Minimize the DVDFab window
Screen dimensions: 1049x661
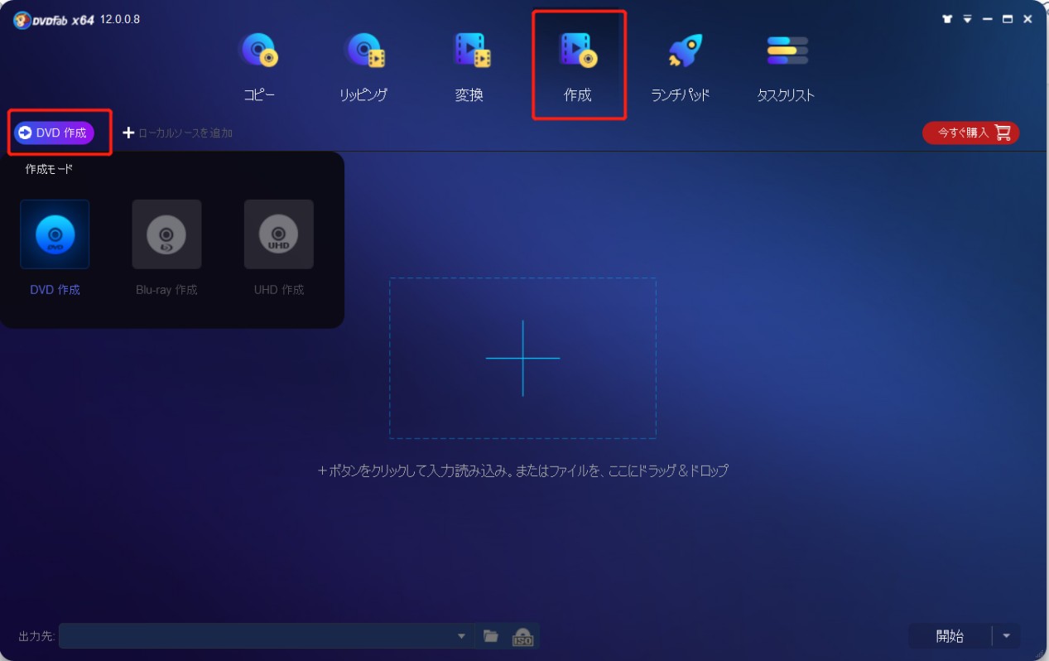click(988, 19)
